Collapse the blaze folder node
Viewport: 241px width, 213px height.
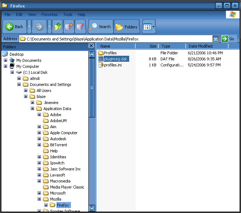(x=26, y=96)
